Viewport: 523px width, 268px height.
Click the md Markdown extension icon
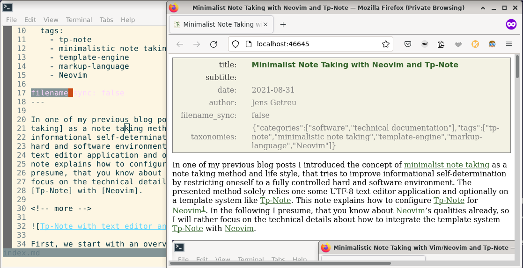coord(425,44)
